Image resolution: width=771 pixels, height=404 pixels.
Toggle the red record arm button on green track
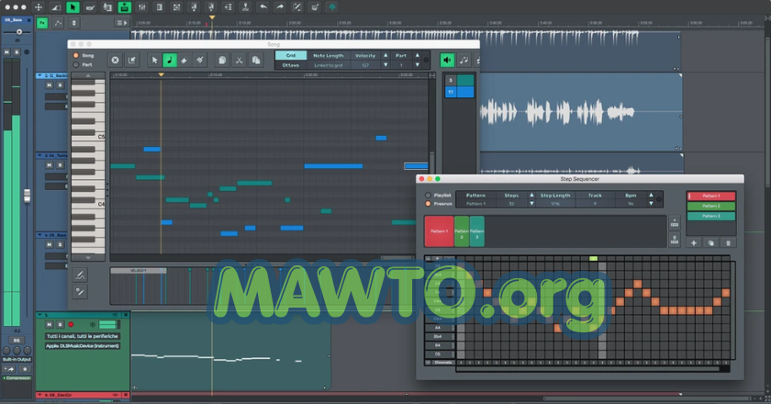point(71,325)
